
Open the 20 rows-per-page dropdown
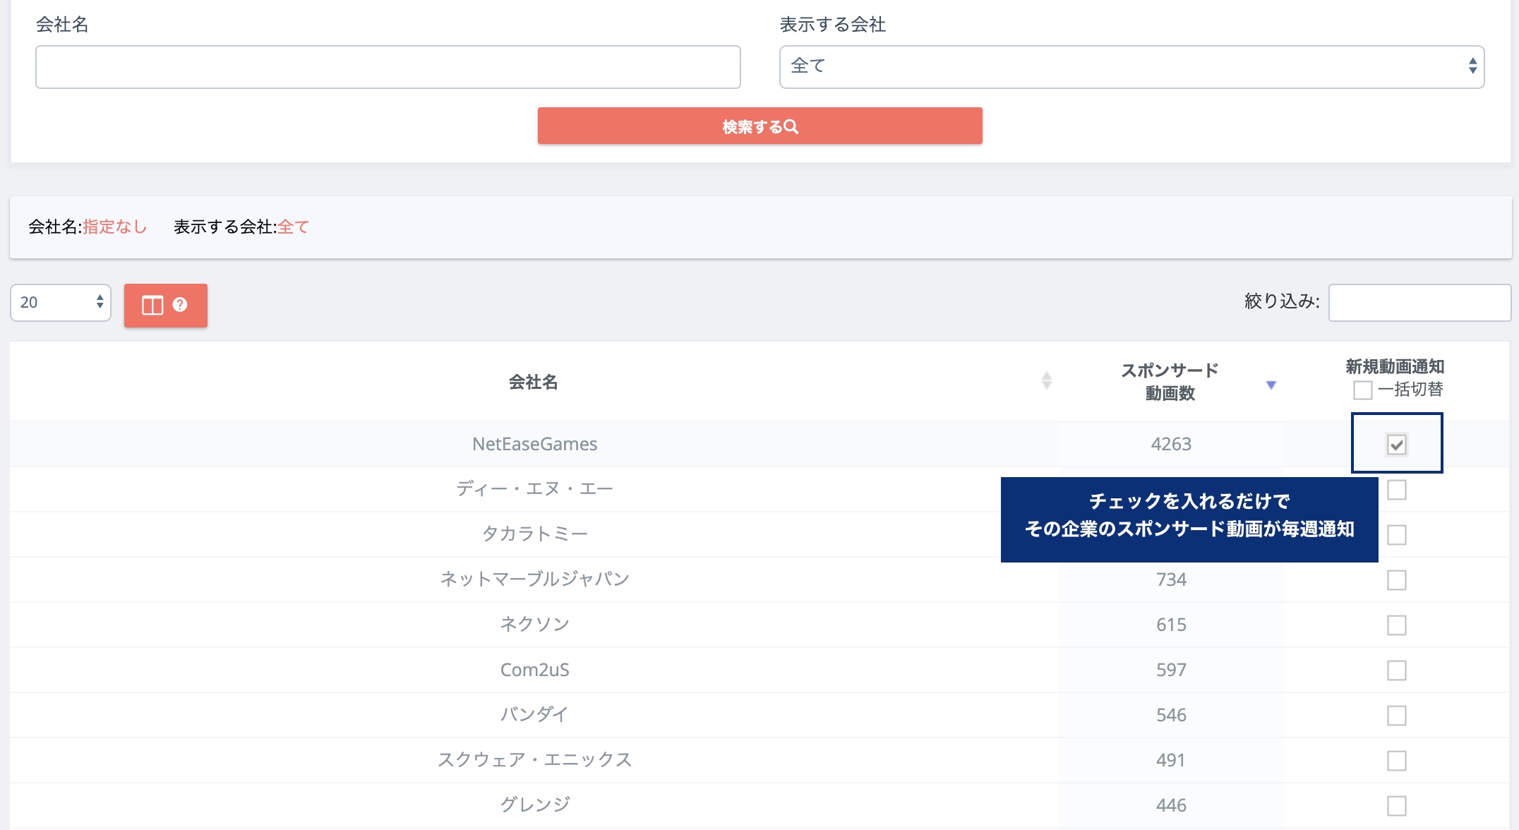coord(61,303)
